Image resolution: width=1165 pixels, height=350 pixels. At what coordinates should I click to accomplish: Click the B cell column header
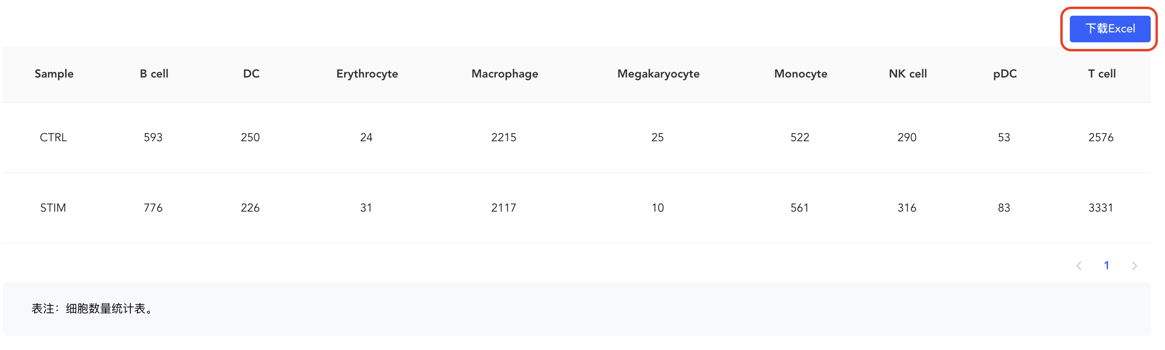[154, 74]
